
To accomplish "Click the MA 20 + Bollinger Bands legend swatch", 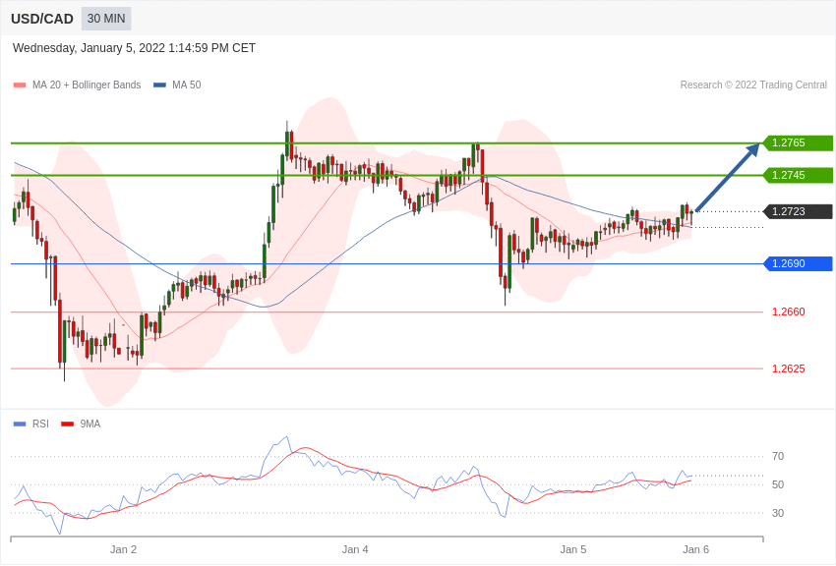I will 20,85.
